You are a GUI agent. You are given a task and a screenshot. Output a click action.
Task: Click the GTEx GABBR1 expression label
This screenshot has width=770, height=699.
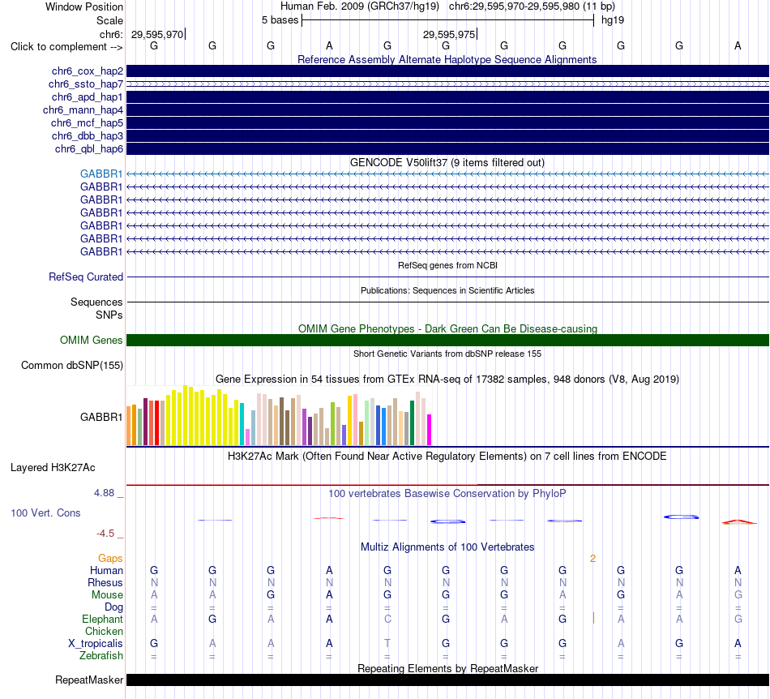pos(101,417)
